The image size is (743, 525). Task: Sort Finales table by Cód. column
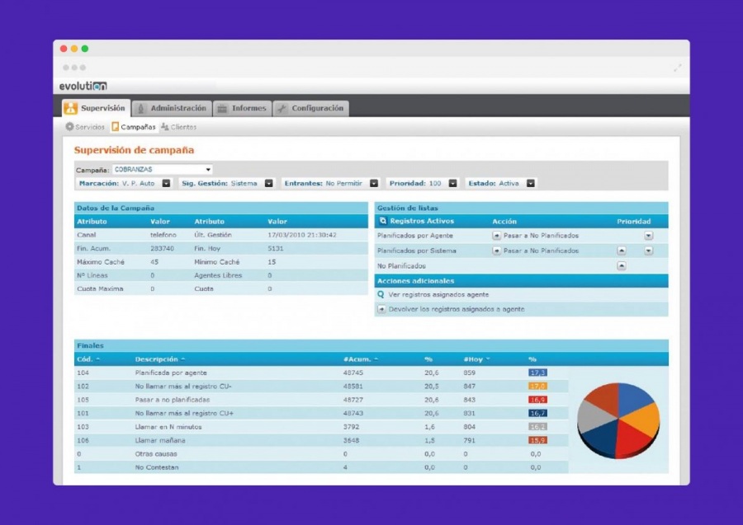pyautogui.click(x=88, y=359)
